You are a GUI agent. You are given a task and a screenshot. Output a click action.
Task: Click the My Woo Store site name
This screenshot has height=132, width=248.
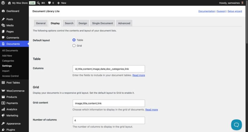[x=20, y=3]
